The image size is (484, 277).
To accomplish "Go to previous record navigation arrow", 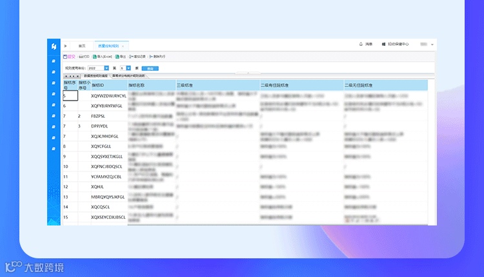I will [70, 76].
